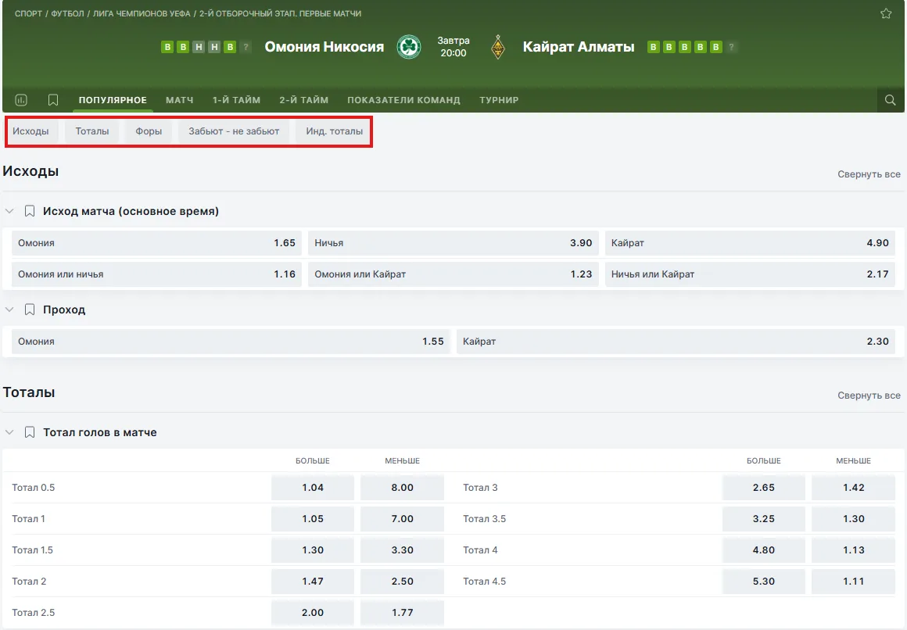Select Тотал 4 больше 4.80

[764, 550]
